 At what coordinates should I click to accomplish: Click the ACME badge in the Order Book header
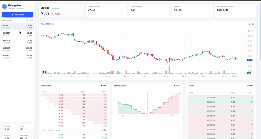103,86
